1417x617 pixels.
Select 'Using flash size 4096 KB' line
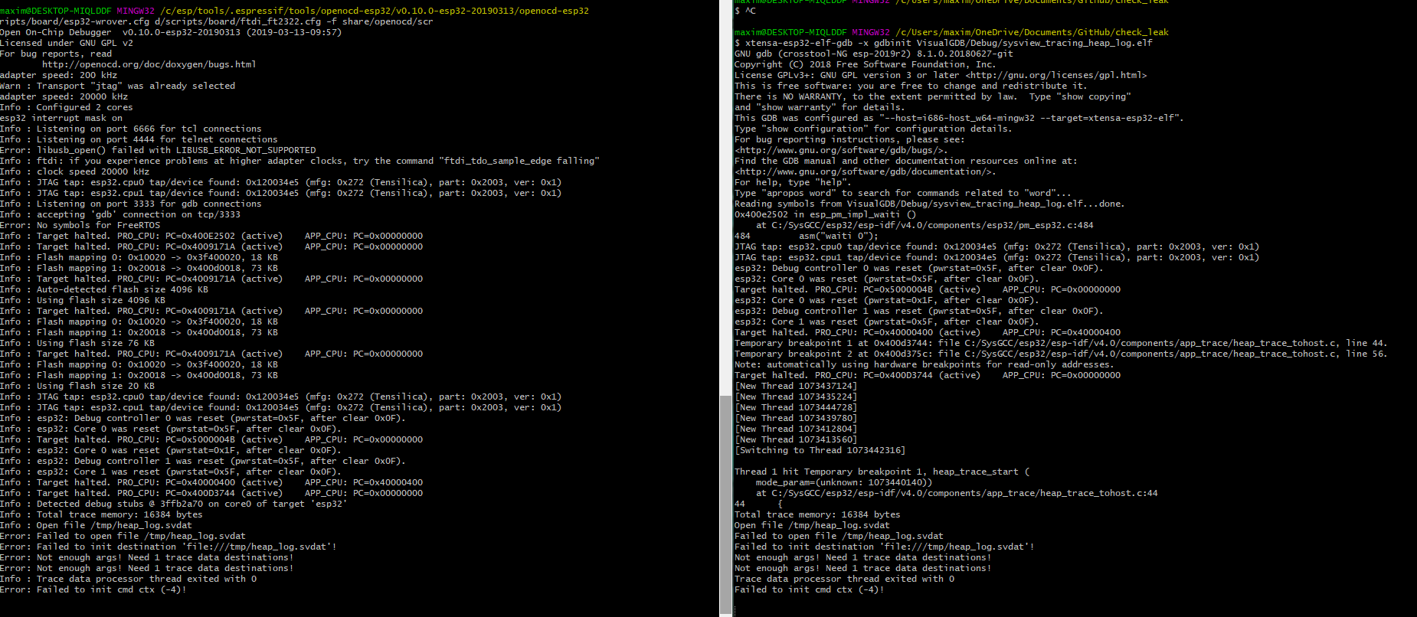83,300
